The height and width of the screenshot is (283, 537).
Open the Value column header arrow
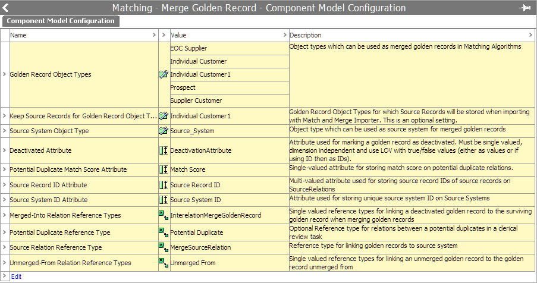coord(285,35)
